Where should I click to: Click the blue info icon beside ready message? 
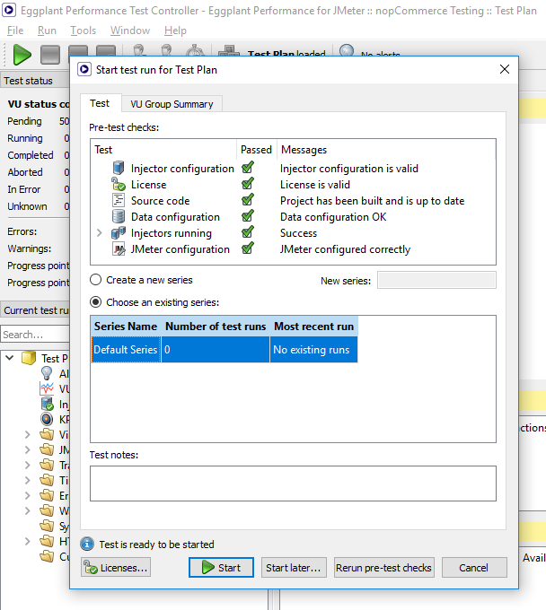point(87,544)
